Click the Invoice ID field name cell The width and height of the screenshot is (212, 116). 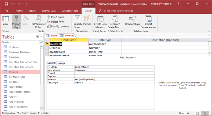(68, 44)
